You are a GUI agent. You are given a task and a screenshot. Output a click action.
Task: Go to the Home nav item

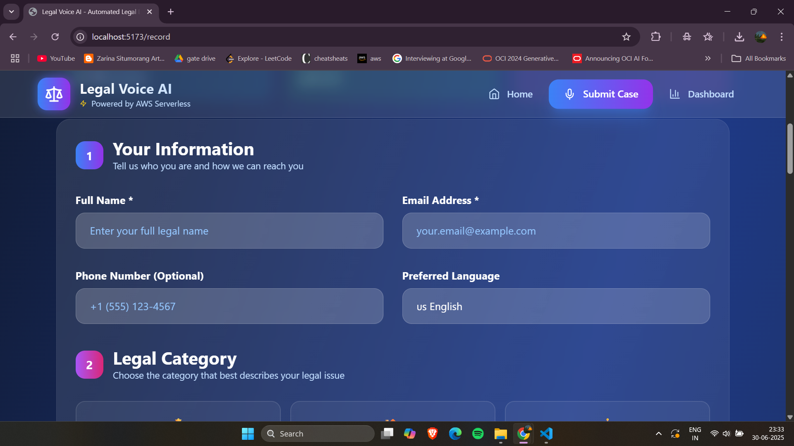510,94
